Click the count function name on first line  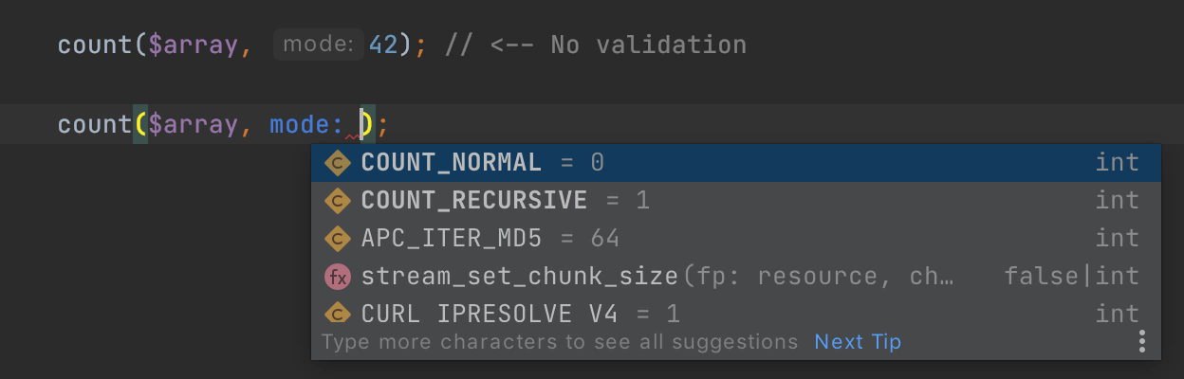point(95,45)
